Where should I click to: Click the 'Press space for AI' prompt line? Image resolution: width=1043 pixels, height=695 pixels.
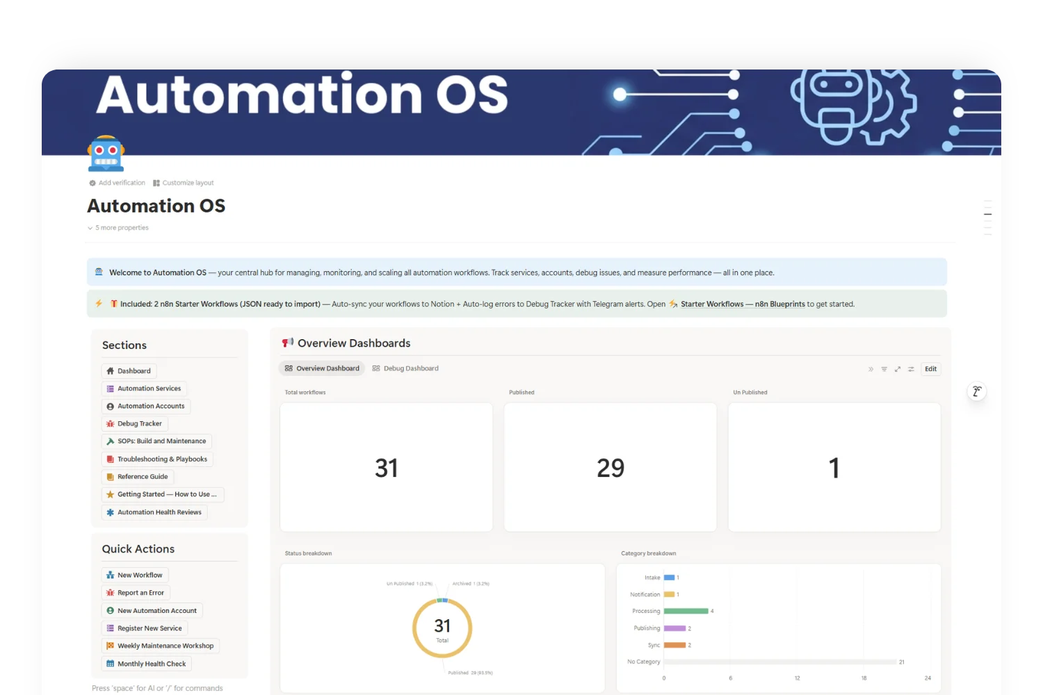click(157, 688)
